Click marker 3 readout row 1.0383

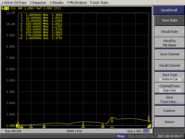(41, 21)
